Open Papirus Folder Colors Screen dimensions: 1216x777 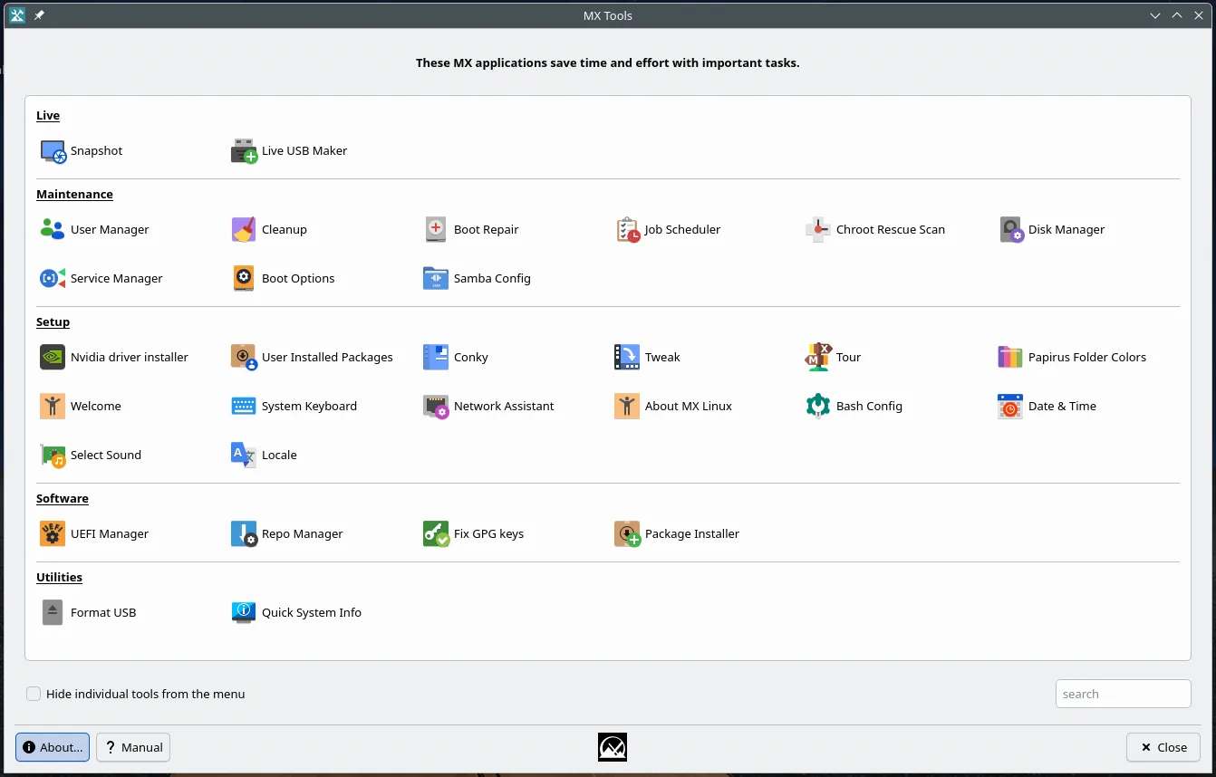click(1073, 357)
